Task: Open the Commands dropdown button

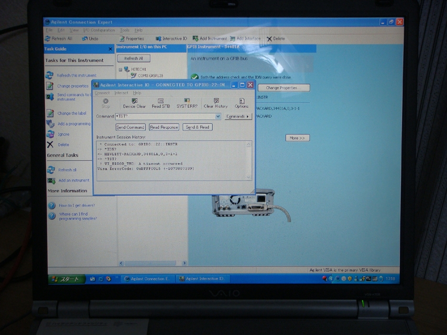Action: [238, 116]
